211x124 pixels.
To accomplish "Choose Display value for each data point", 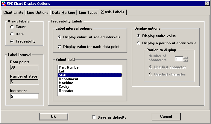I will coord(60,47).
